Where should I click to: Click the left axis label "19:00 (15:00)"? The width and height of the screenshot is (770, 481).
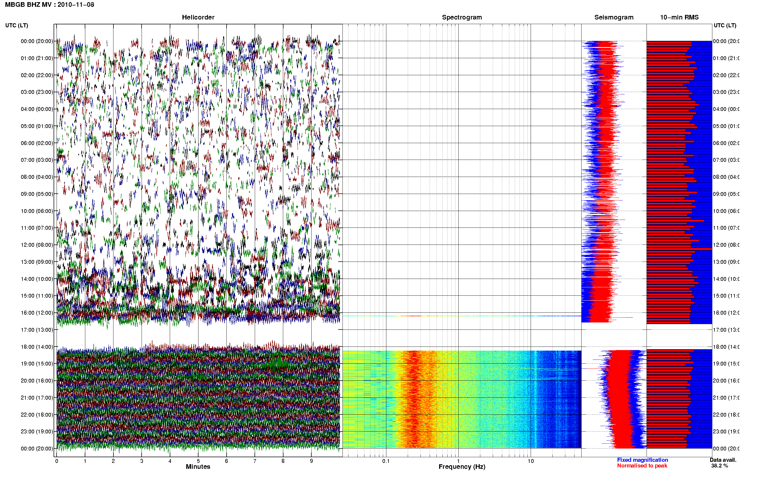(37, 364)
